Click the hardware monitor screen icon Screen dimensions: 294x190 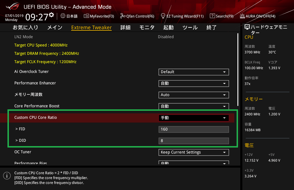(x=247, y=27)
